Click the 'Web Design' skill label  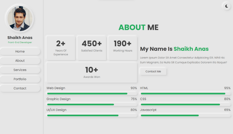coord(56,88)
